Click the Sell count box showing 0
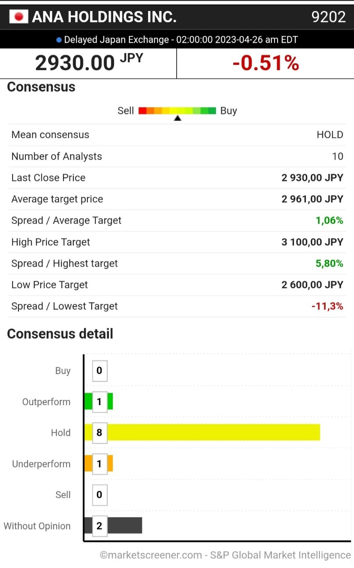The width and height of the screenshot is (354, 568). 99,494
